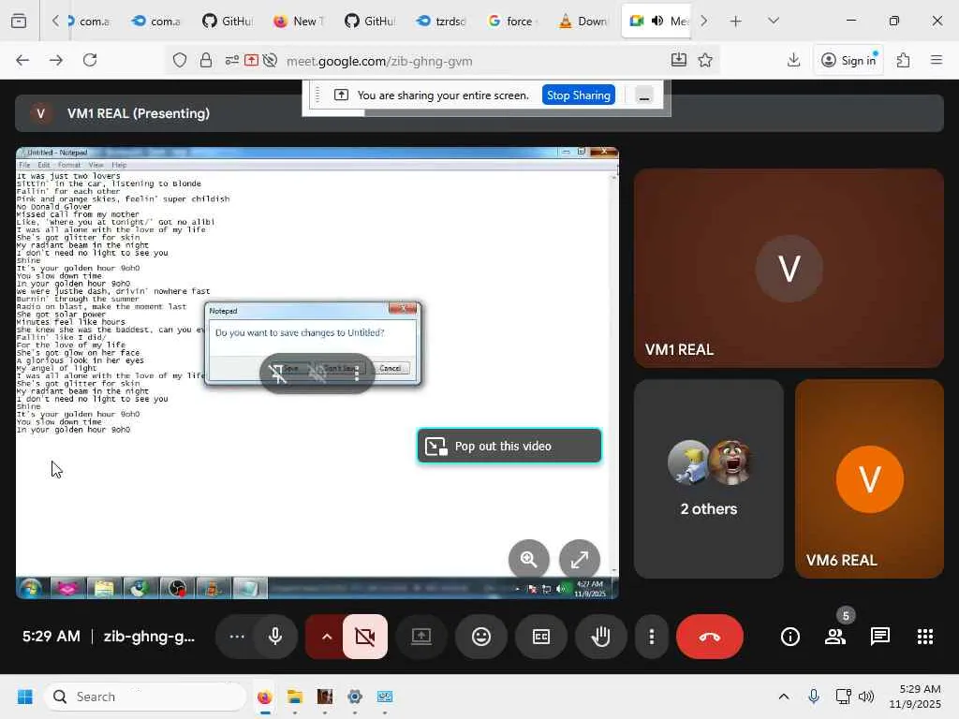The width and height of the screenshot is (959, 719).
Task: Open meeting details info icon
Action: [789, 637]
